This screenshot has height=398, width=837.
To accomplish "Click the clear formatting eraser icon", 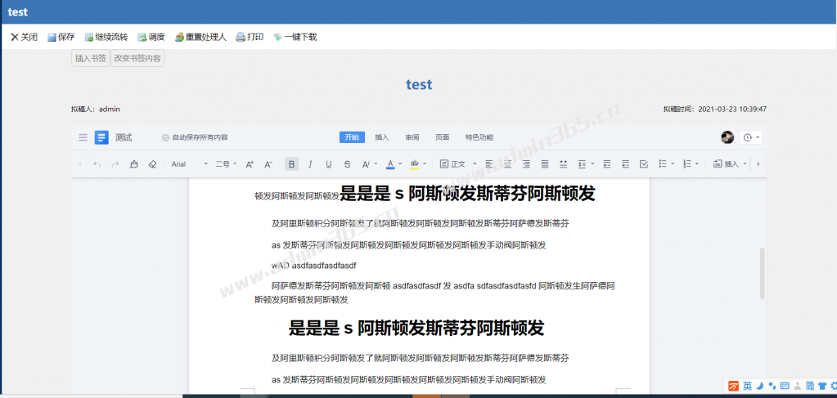I will click(x=152, y=164).
